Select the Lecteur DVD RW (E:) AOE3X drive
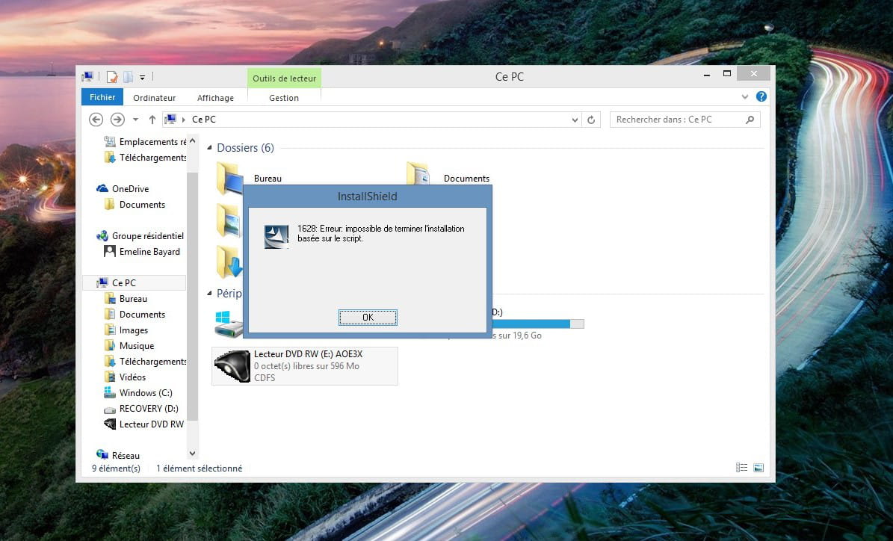The width and height of the screenshot is (893, 541). (x=305, y=365)
